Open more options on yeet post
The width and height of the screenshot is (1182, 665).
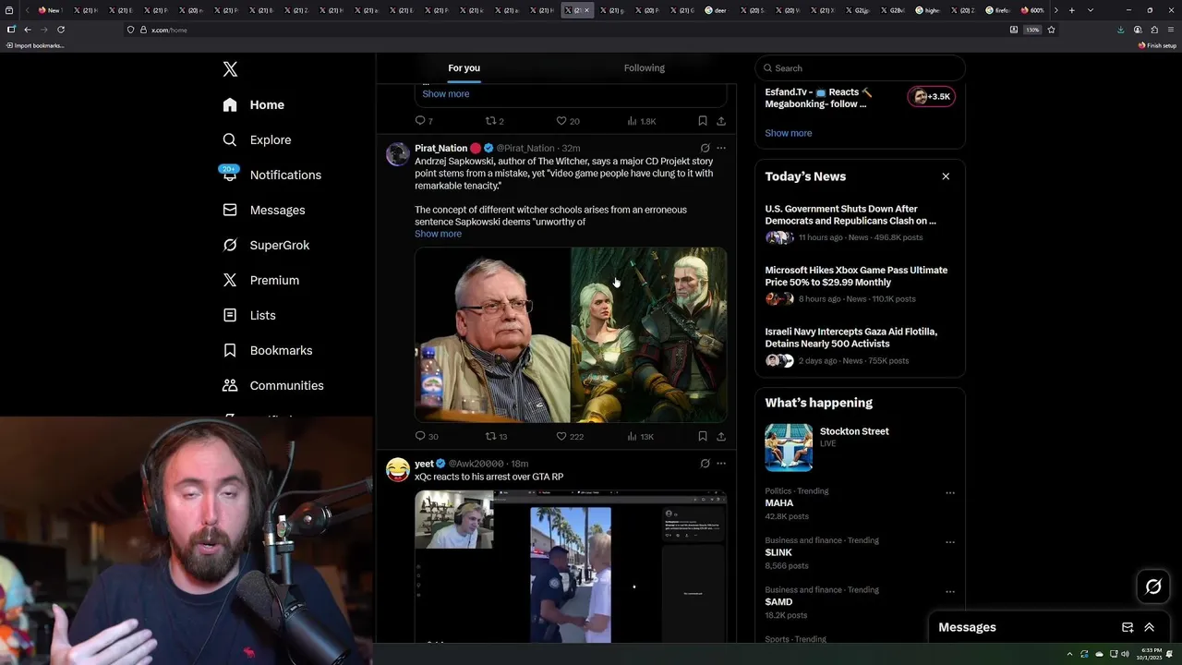tap(721, 464)
